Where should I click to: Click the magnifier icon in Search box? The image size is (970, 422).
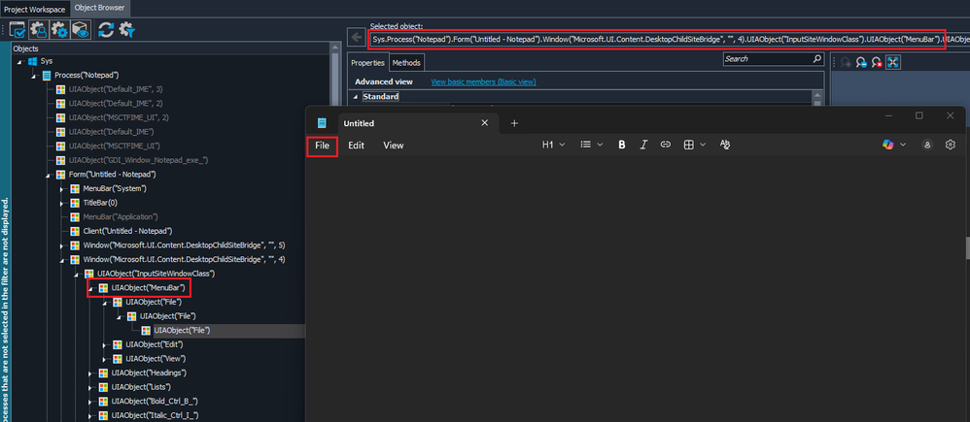click(817, 59)
